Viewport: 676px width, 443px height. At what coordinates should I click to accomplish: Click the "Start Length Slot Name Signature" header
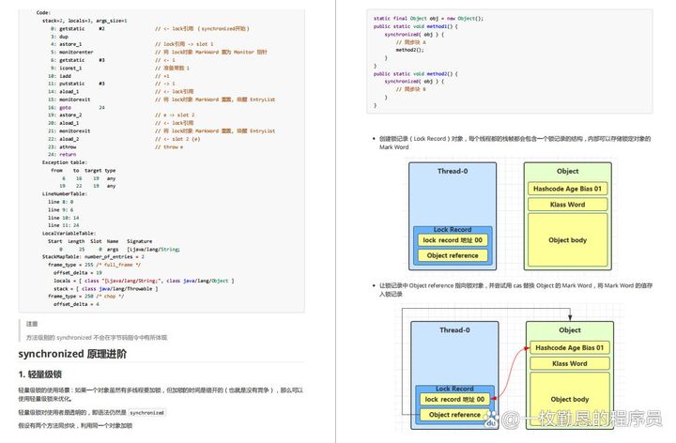point(100,241)
